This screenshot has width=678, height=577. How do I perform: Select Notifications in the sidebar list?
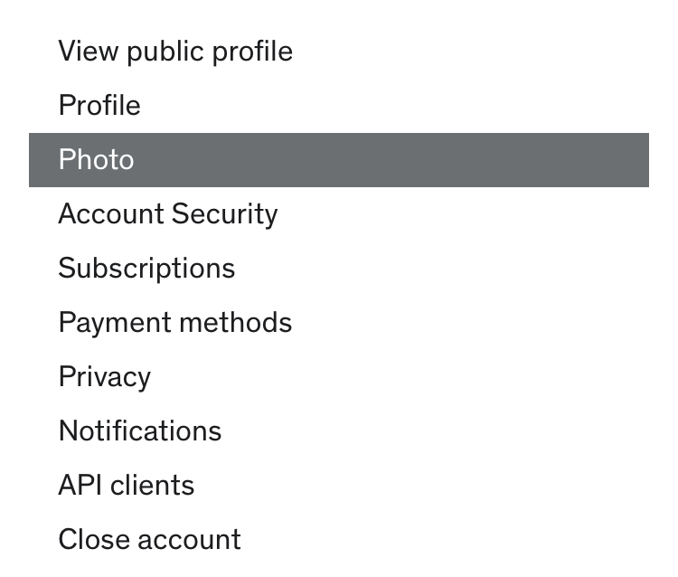pyautogui.click(x=140, y=431)
